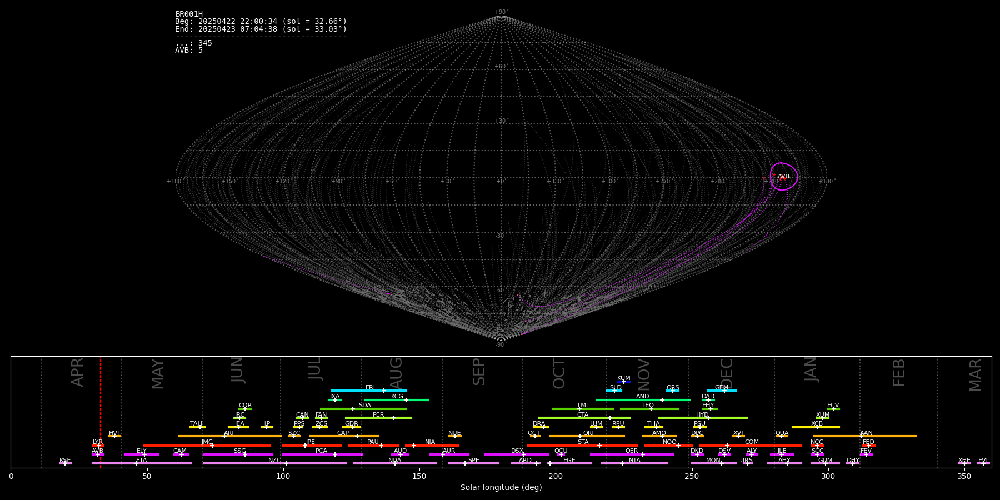Click the ARI shower label
1000x500 pixels.
tap(229, 433)
